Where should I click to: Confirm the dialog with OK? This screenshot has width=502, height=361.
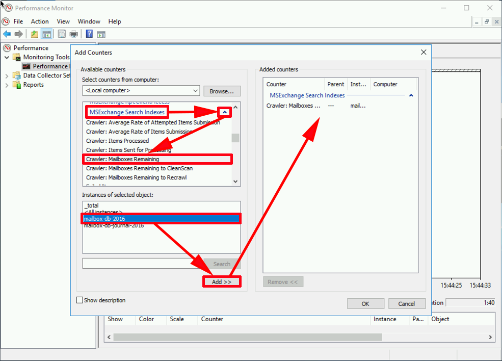click(x=365, y=304)
